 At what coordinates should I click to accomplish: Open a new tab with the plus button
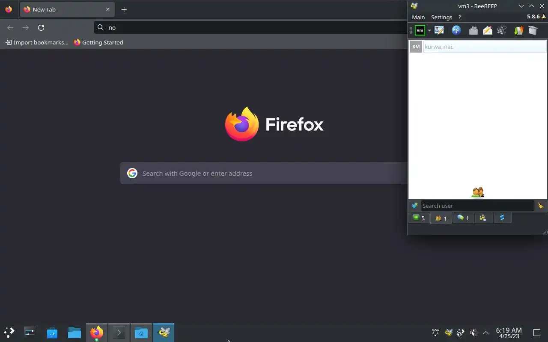click(124, 9)
